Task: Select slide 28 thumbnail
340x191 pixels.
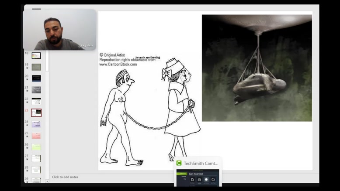Action: pyautogui.click(x=36, y=169)
